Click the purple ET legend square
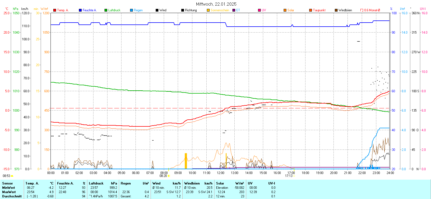 [x=234, y=10]
